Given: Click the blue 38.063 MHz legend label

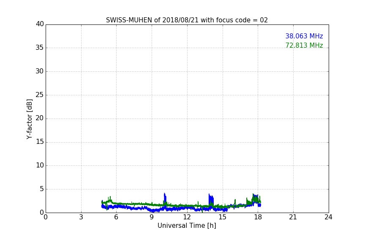Looking at the screenshot, I should tap(304, 36).
